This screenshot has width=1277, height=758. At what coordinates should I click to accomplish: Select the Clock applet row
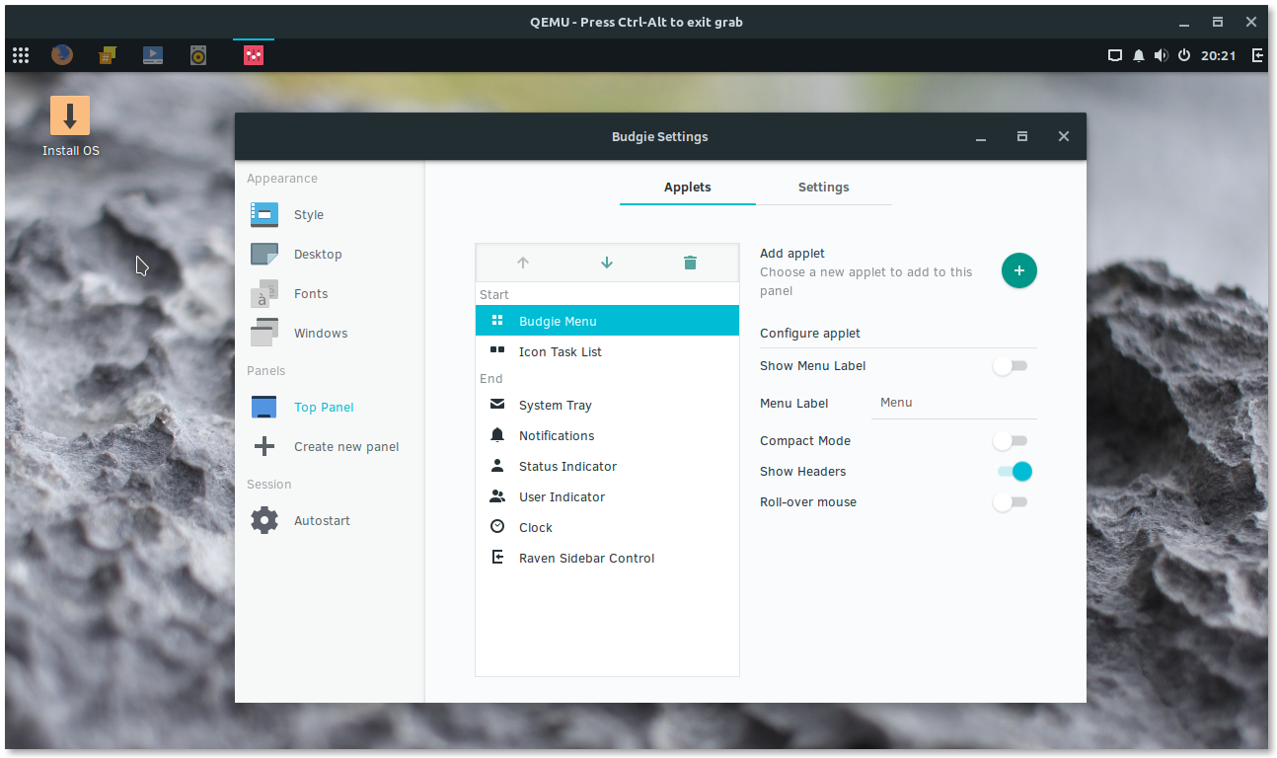607,527
